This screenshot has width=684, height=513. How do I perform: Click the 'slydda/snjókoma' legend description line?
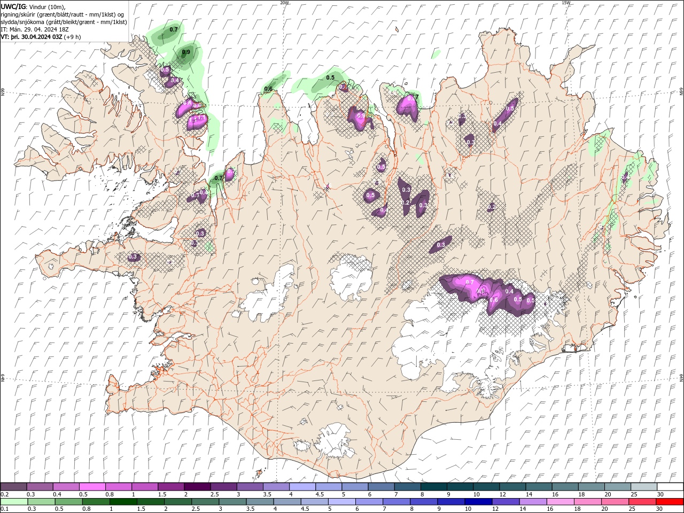pos(64,21)
